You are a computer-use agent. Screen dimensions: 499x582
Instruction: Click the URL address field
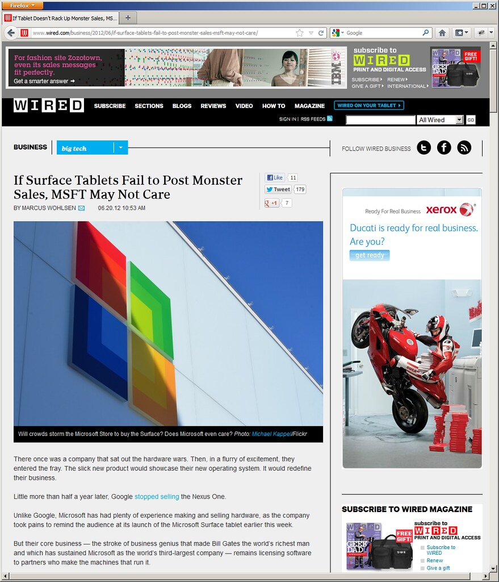click(163, 33)
